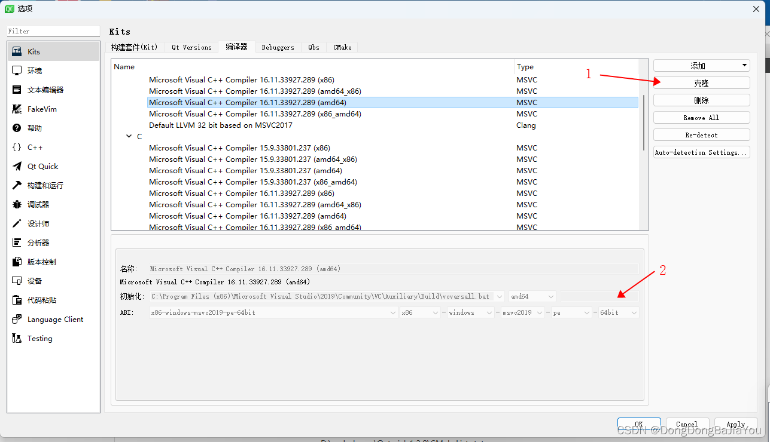770x442 pixels.
Task: Clone the selected compiler with 克隆
Action: pyautogui.click(x=701, y=83)
